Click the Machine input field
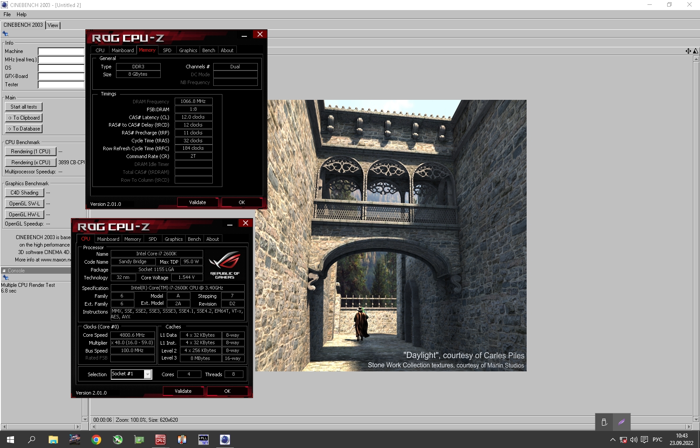Screen dimensions: 700x448 coord(61,51)
